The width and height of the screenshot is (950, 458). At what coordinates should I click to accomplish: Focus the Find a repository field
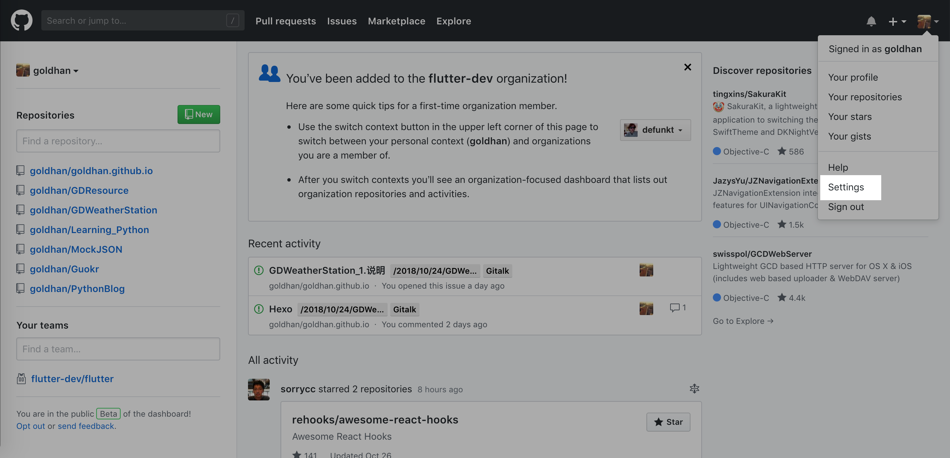(x=118, y=141)
